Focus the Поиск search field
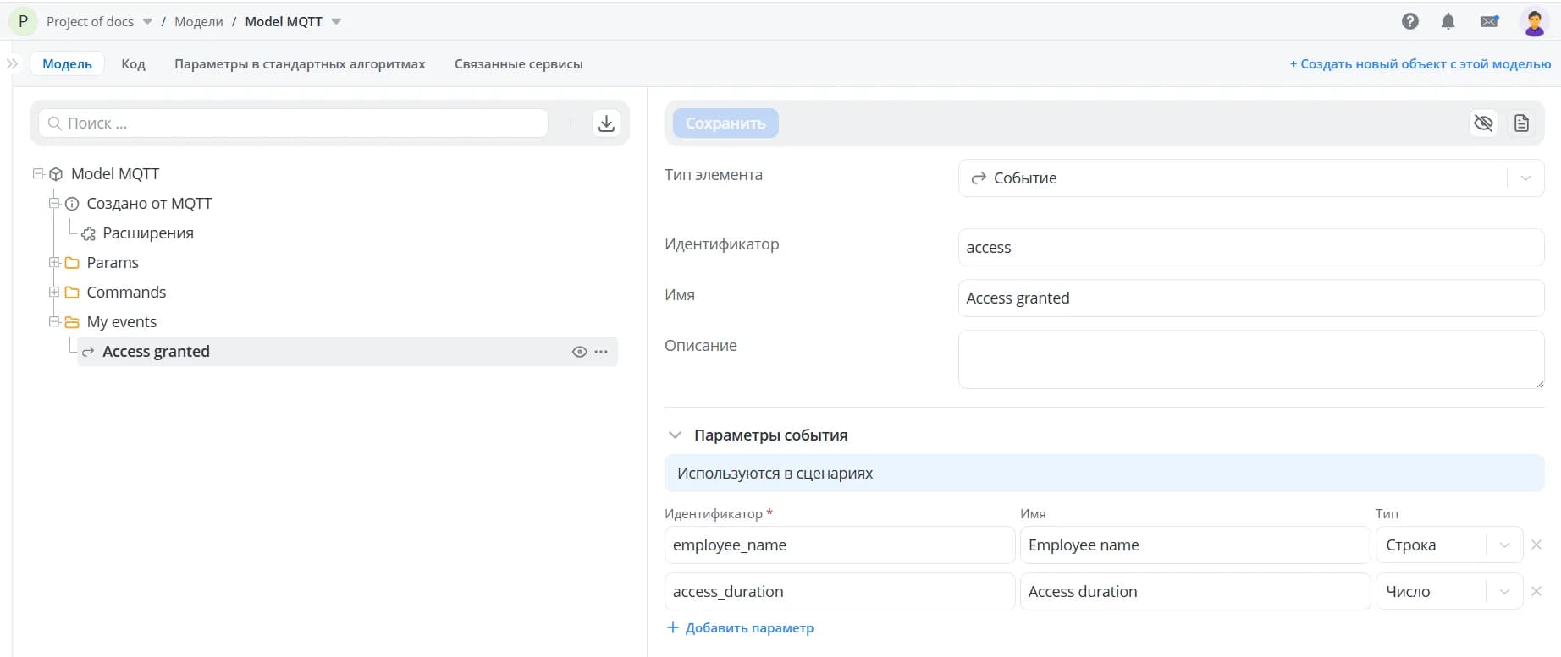This screenshot has height=657, width=1561. point(294,123)
